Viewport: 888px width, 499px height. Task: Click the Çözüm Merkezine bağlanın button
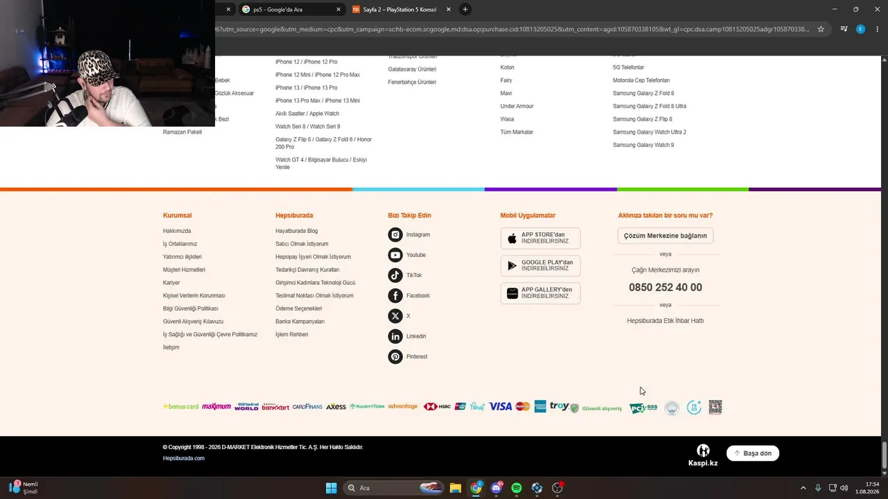point(665,236)
